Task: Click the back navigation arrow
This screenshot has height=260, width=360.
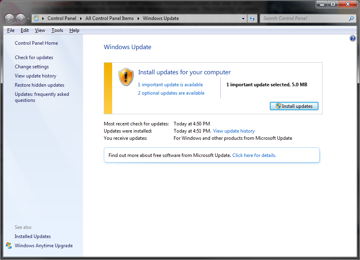Action: [x=9, y=18]
